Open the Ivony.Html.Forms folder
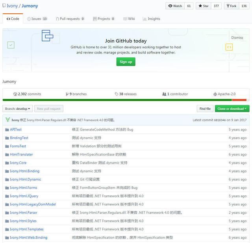 click(x=24, y=188)
